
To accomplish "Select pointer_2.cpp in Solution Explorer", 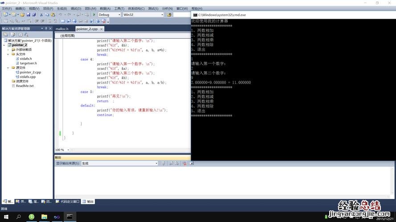I will (30, 72).
